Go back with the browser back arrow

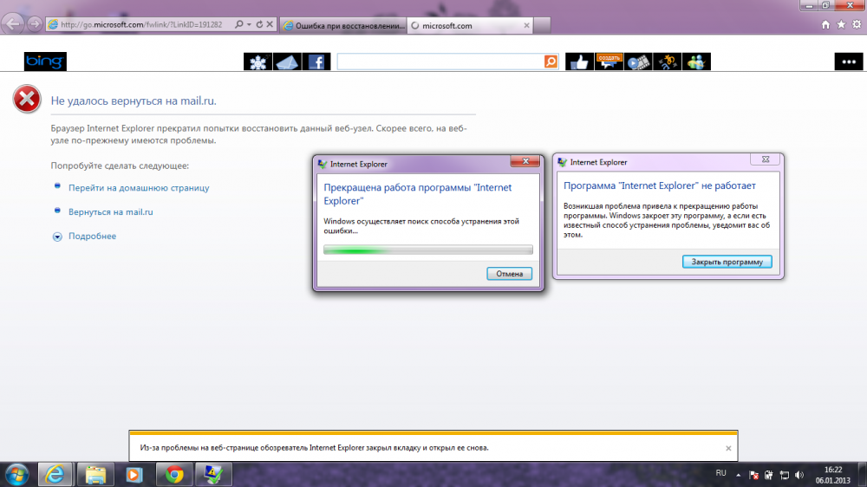[x=13, y=23]
